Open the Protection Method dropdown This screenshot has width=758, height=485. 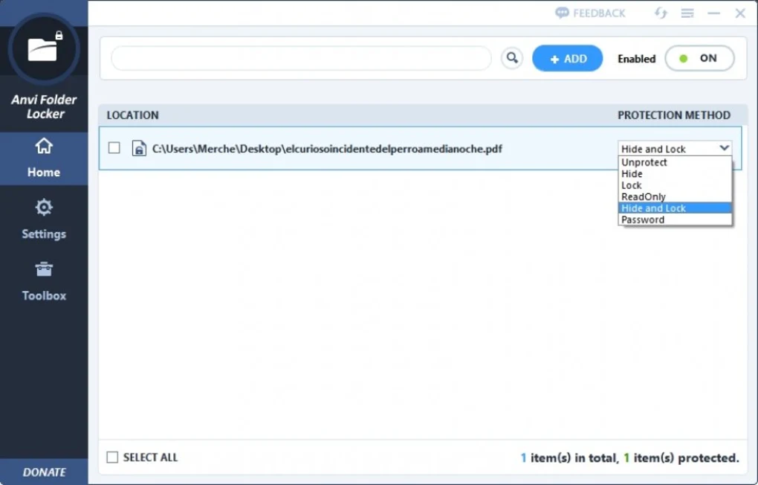[x=723, y=148]
